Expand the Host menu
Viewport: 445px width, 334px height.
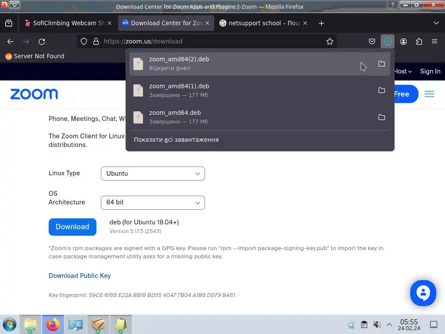pos(403,71)
